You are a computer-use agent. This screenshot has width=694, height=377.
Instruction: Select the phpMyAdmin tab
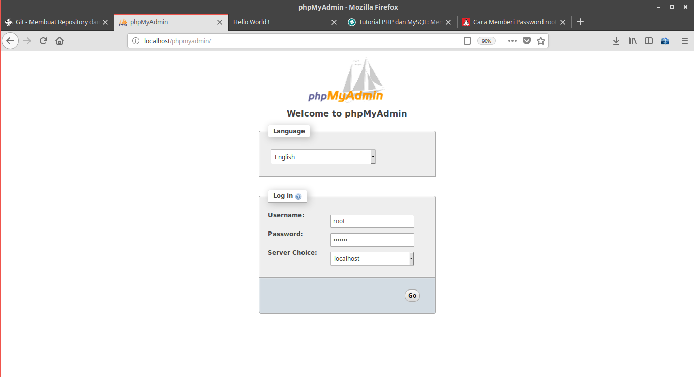pyautogui.click(x=171, y=22)
